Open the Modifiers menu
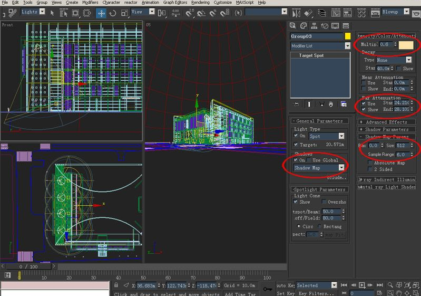The width and height of the screenshot is (421, 296). (90, 3)
